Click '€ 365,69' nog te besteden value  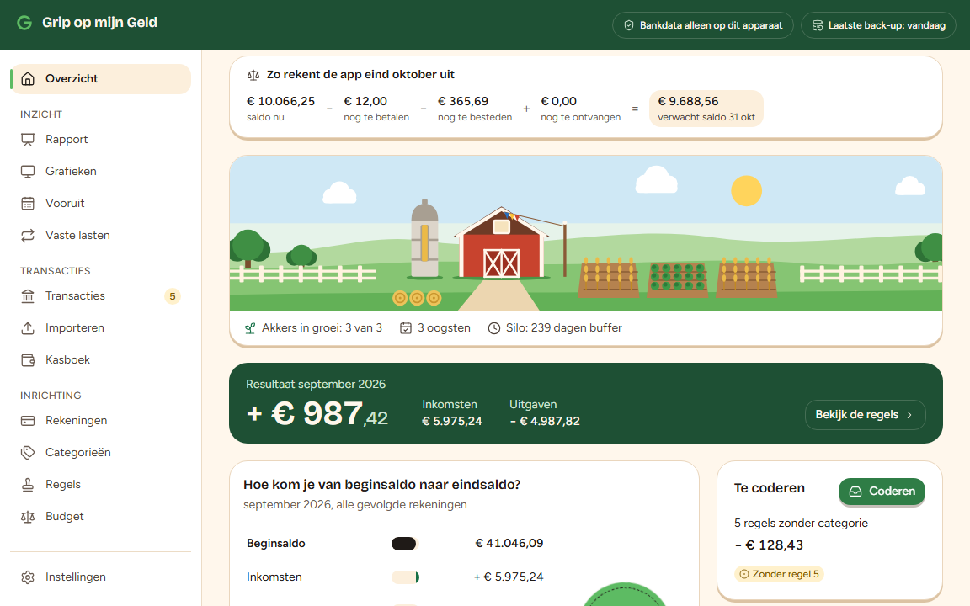tap(463, 101)
